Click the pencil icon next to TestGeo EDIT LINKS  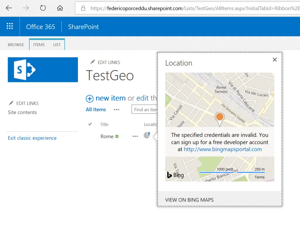(x=93, y=62)
